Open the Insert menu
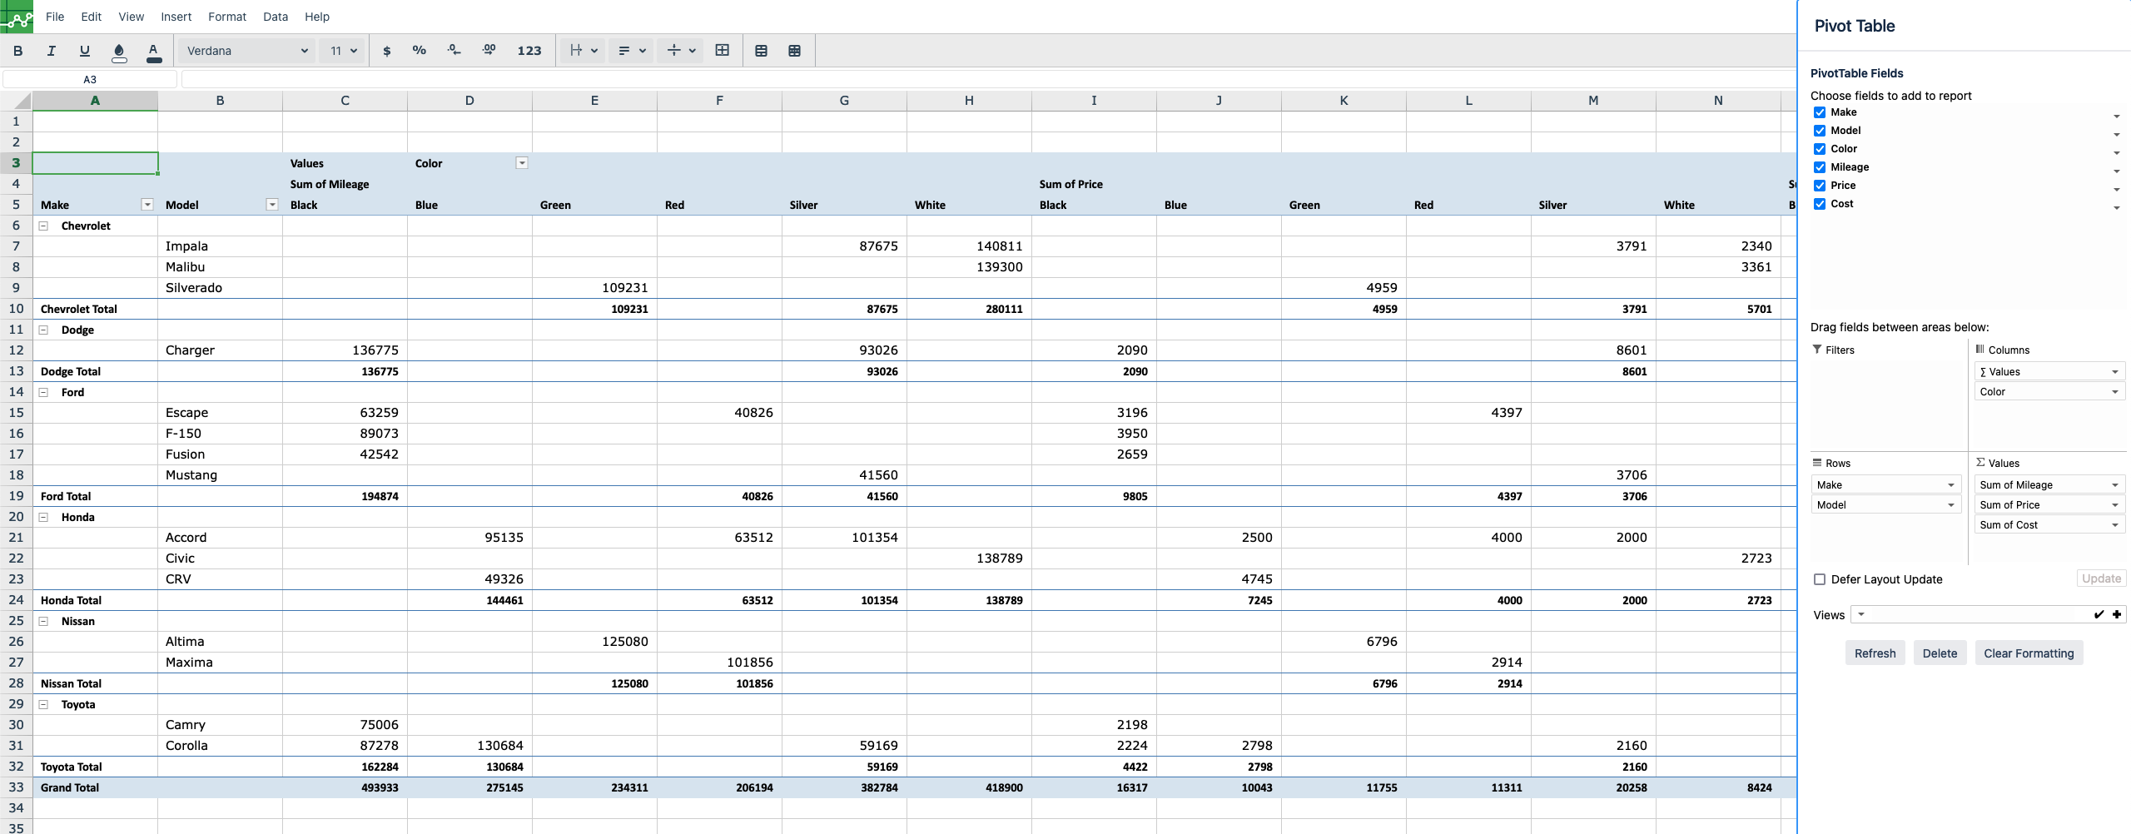This screenshot has height=834, width=2131. point(176,17)
